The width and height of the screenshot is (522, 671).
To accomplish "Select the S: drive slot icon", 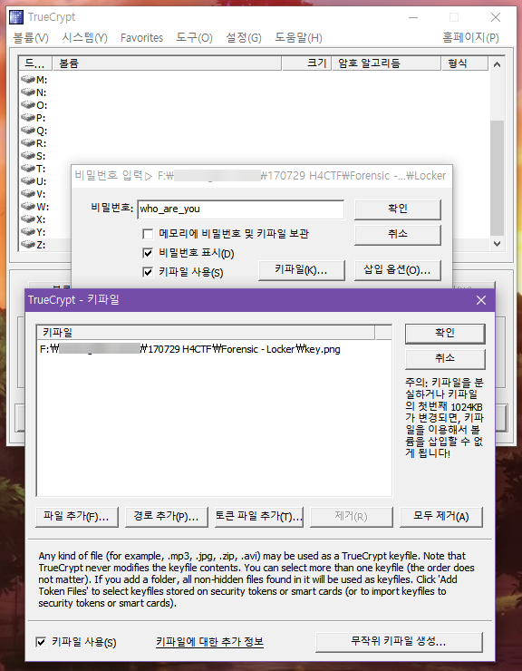I will click(28, 156).
